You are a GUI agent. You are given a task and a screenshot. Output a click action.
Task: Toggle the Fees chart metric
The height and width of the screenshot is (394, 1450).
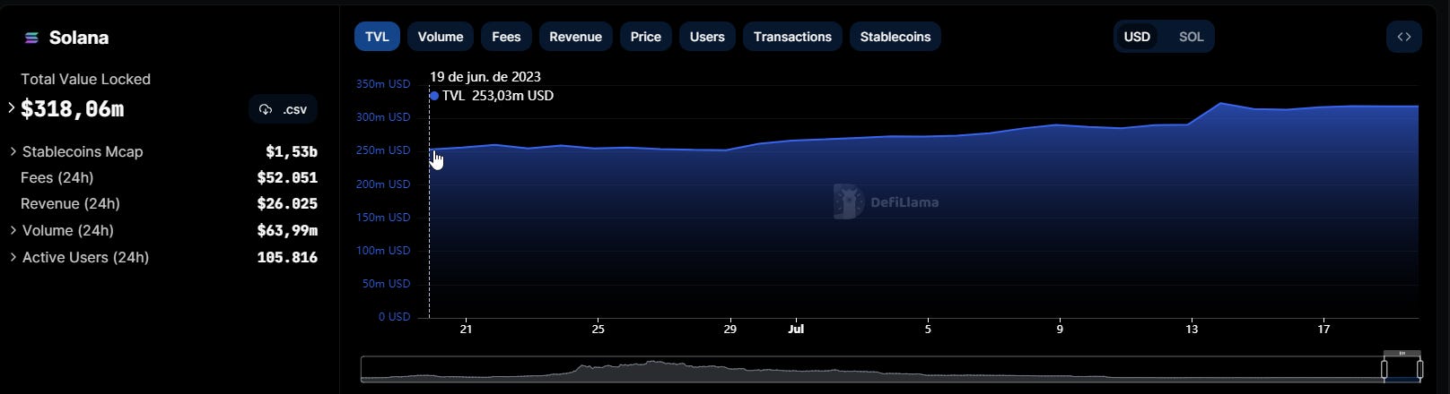pyautogui.click(x=506, y=37)
